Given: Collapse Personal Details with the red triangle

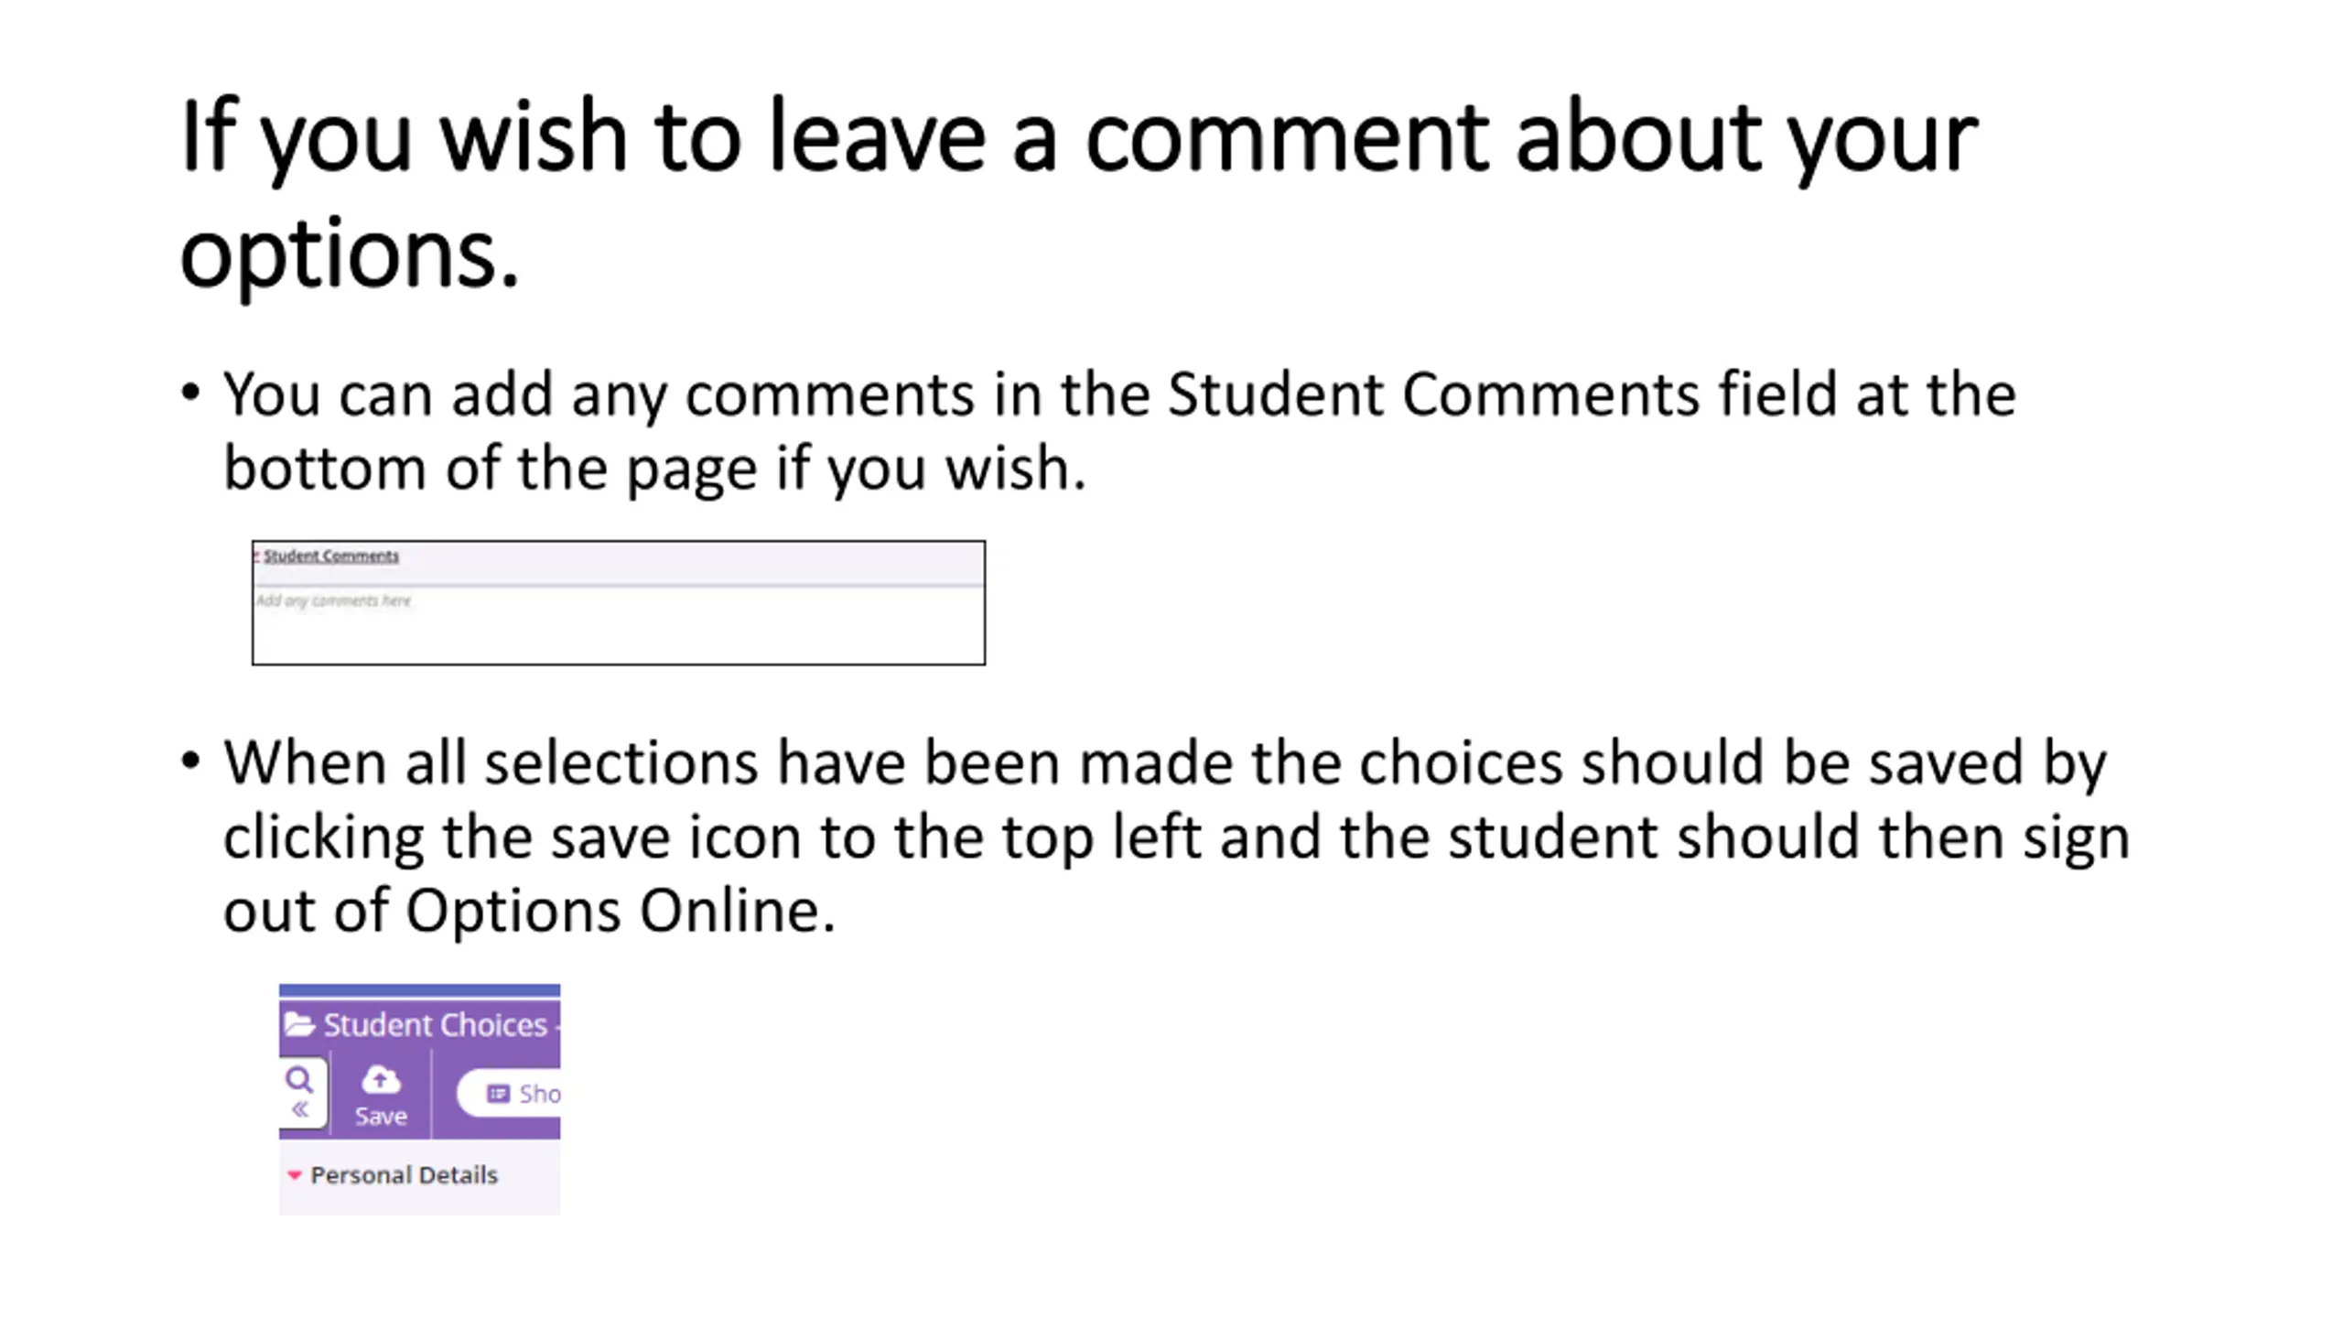Looking at the screenshot, I should click(294, 1175).
